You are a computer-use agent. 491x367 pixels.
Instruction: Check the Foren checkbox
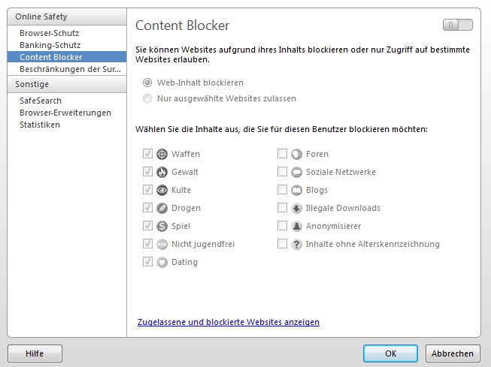[x=282, y=154]
